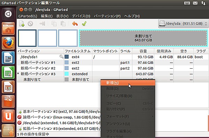Open the 編集(E) menu
This screenshot has width=209, height=138.
(47, 16)
